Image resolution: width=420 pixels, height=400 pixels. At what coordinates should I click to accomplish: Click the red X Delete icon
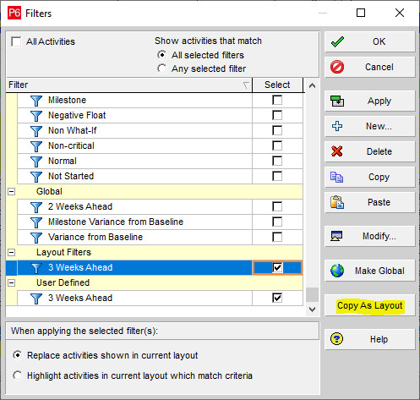(x=337, y=151)
